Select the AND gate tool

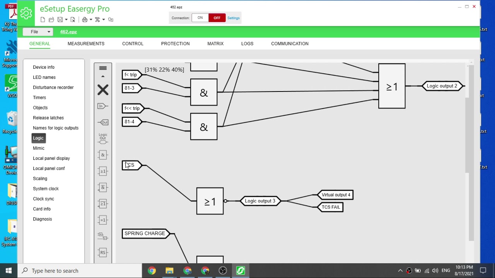coord(103,155)
